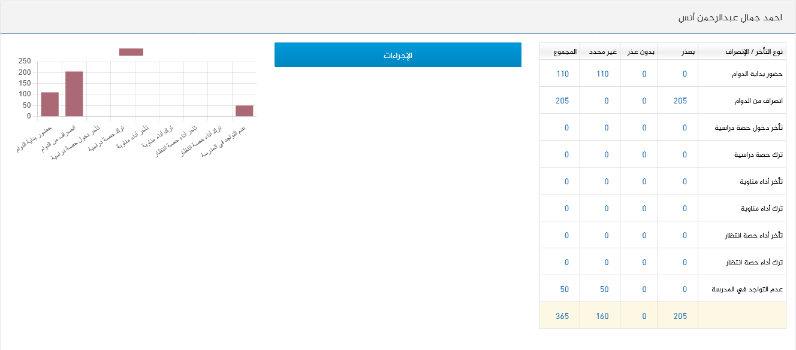The height and width of the screenshot is (350, 796).
Task: Click the grand total 365 in footer row
Action: 562,316
